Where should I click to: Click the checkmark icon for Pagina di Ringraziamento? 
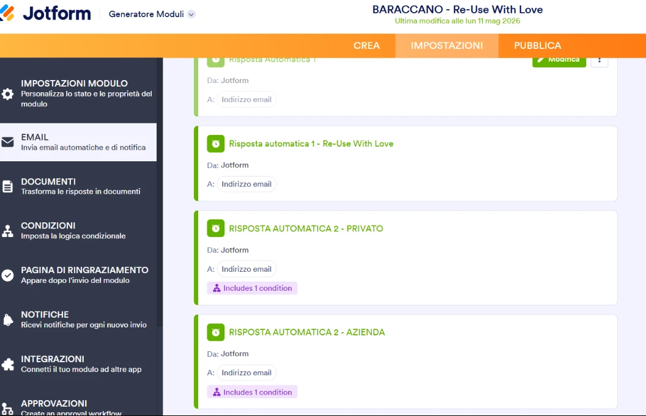(7, 276)
